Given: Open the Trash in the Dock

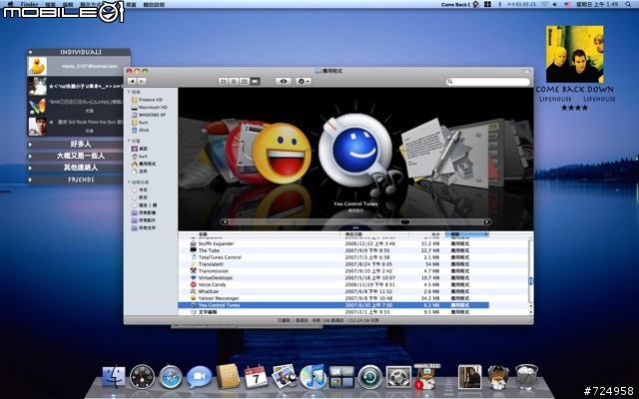Looking at the screenshot, I should 526,377.
